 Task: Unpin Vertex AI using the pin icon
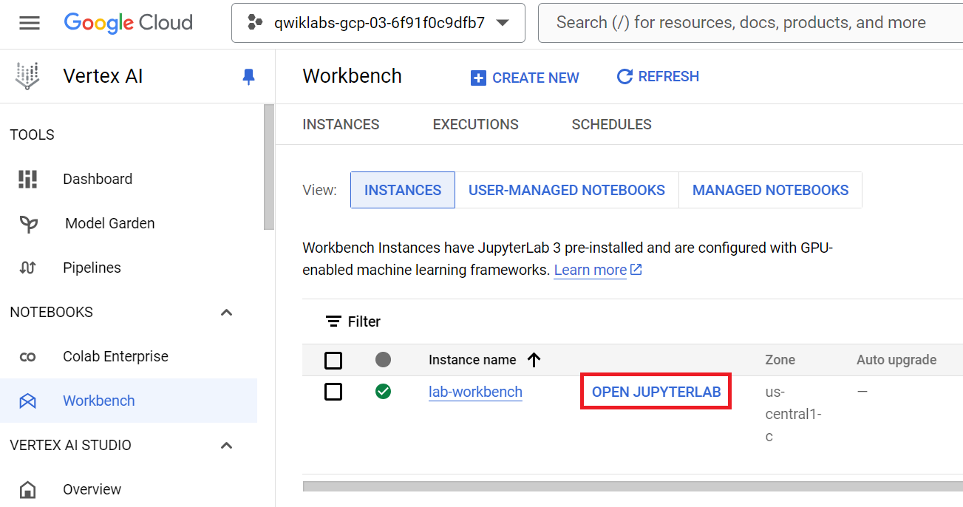pyautogui.click(x=249, y=76)
